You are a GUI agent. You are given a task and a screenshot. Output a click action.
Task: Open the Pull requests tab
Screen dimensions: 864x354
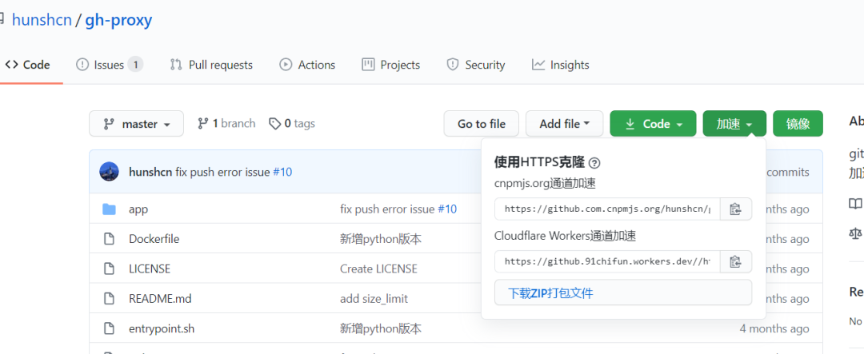click(x=211, y=65)
